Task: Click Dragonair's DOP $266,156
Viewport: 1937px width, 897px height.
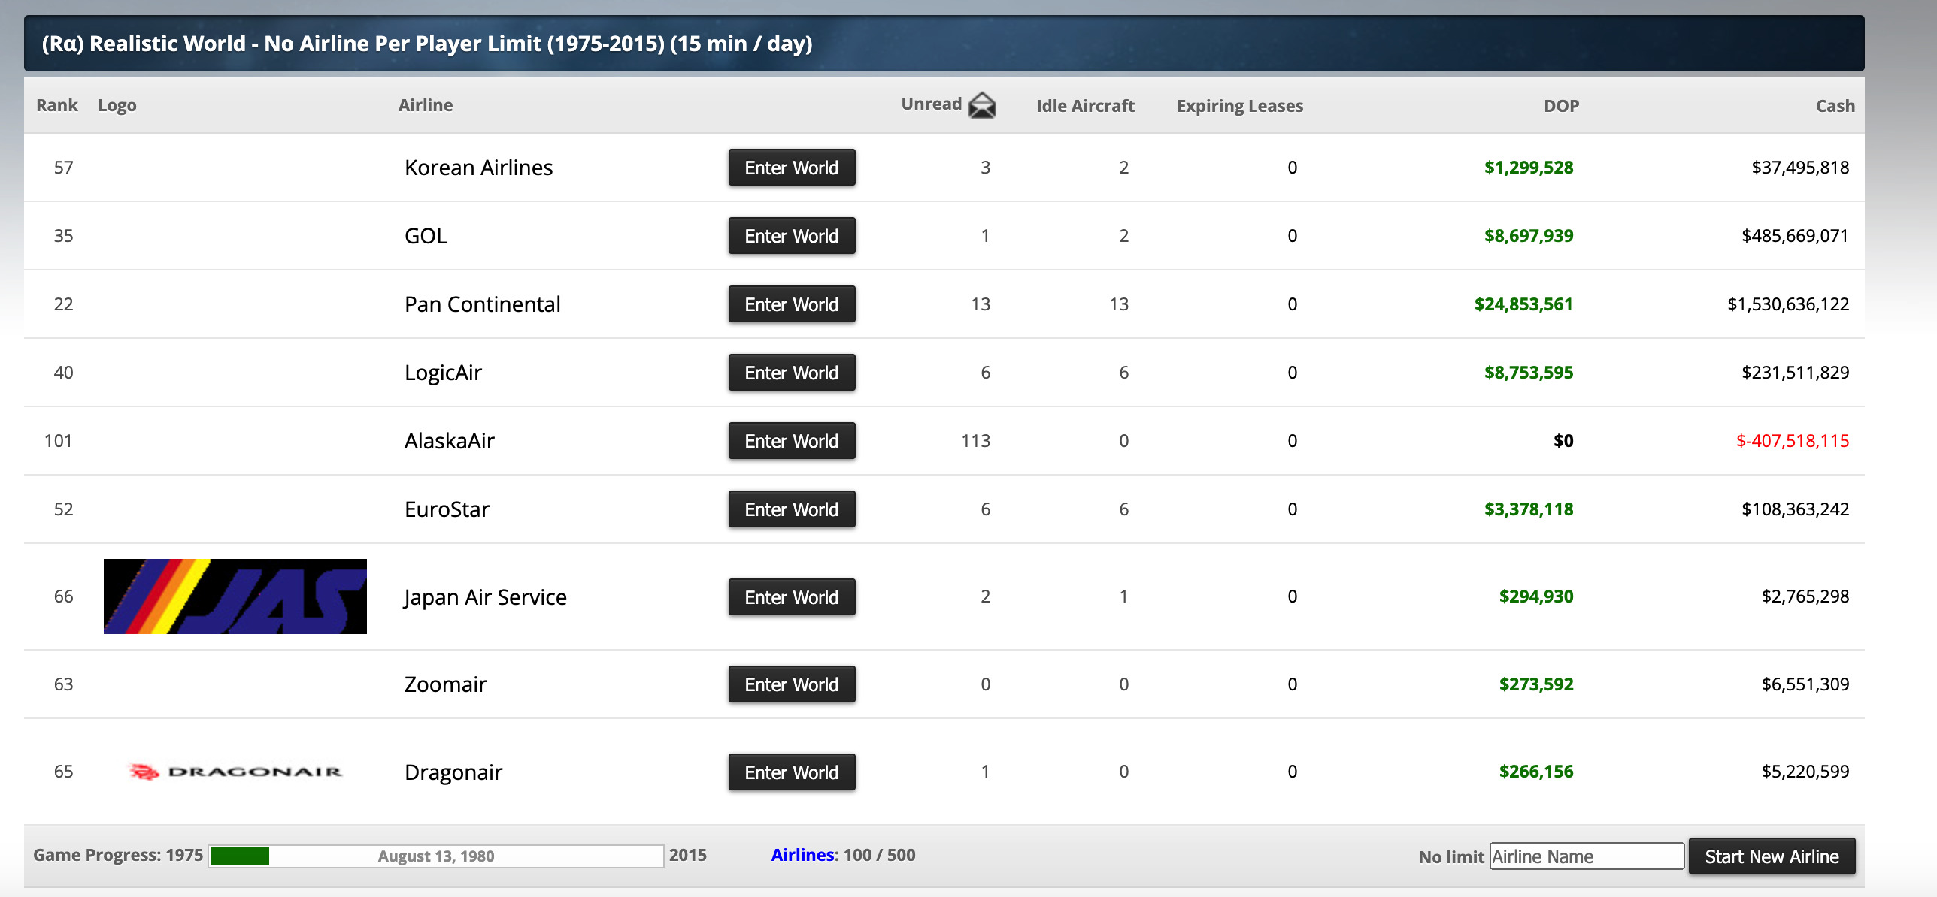Action: [1536, 772]
